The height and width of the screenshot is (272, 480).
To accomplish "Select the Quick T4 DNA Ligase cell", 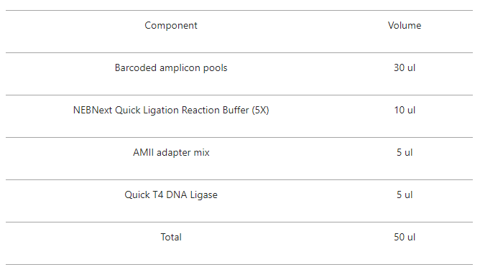I will pos(171,195).
